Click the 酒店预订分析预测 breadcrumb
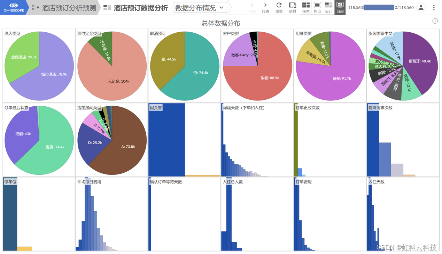Image resolution: width=442 pixels, height=254 pixels. (x=69, y=8)
